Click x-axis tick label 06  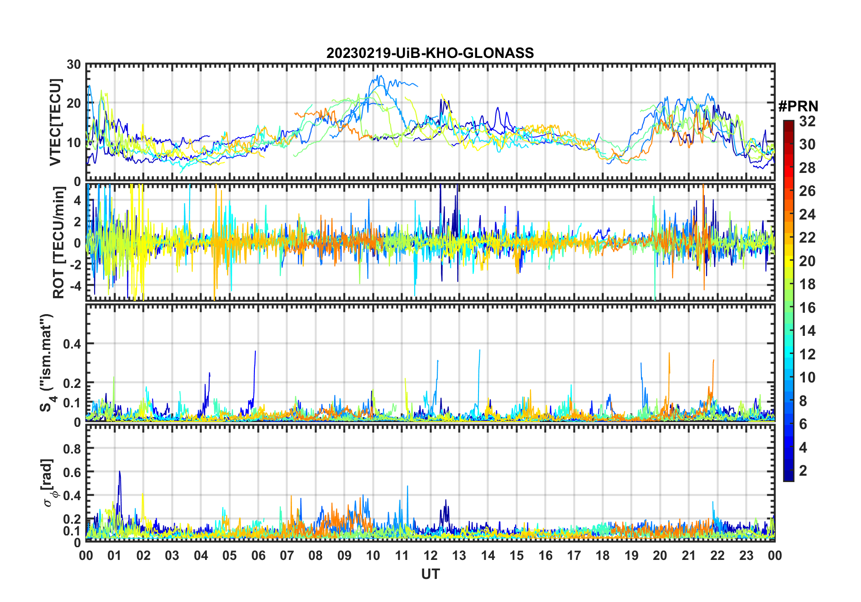click(258, 555)
